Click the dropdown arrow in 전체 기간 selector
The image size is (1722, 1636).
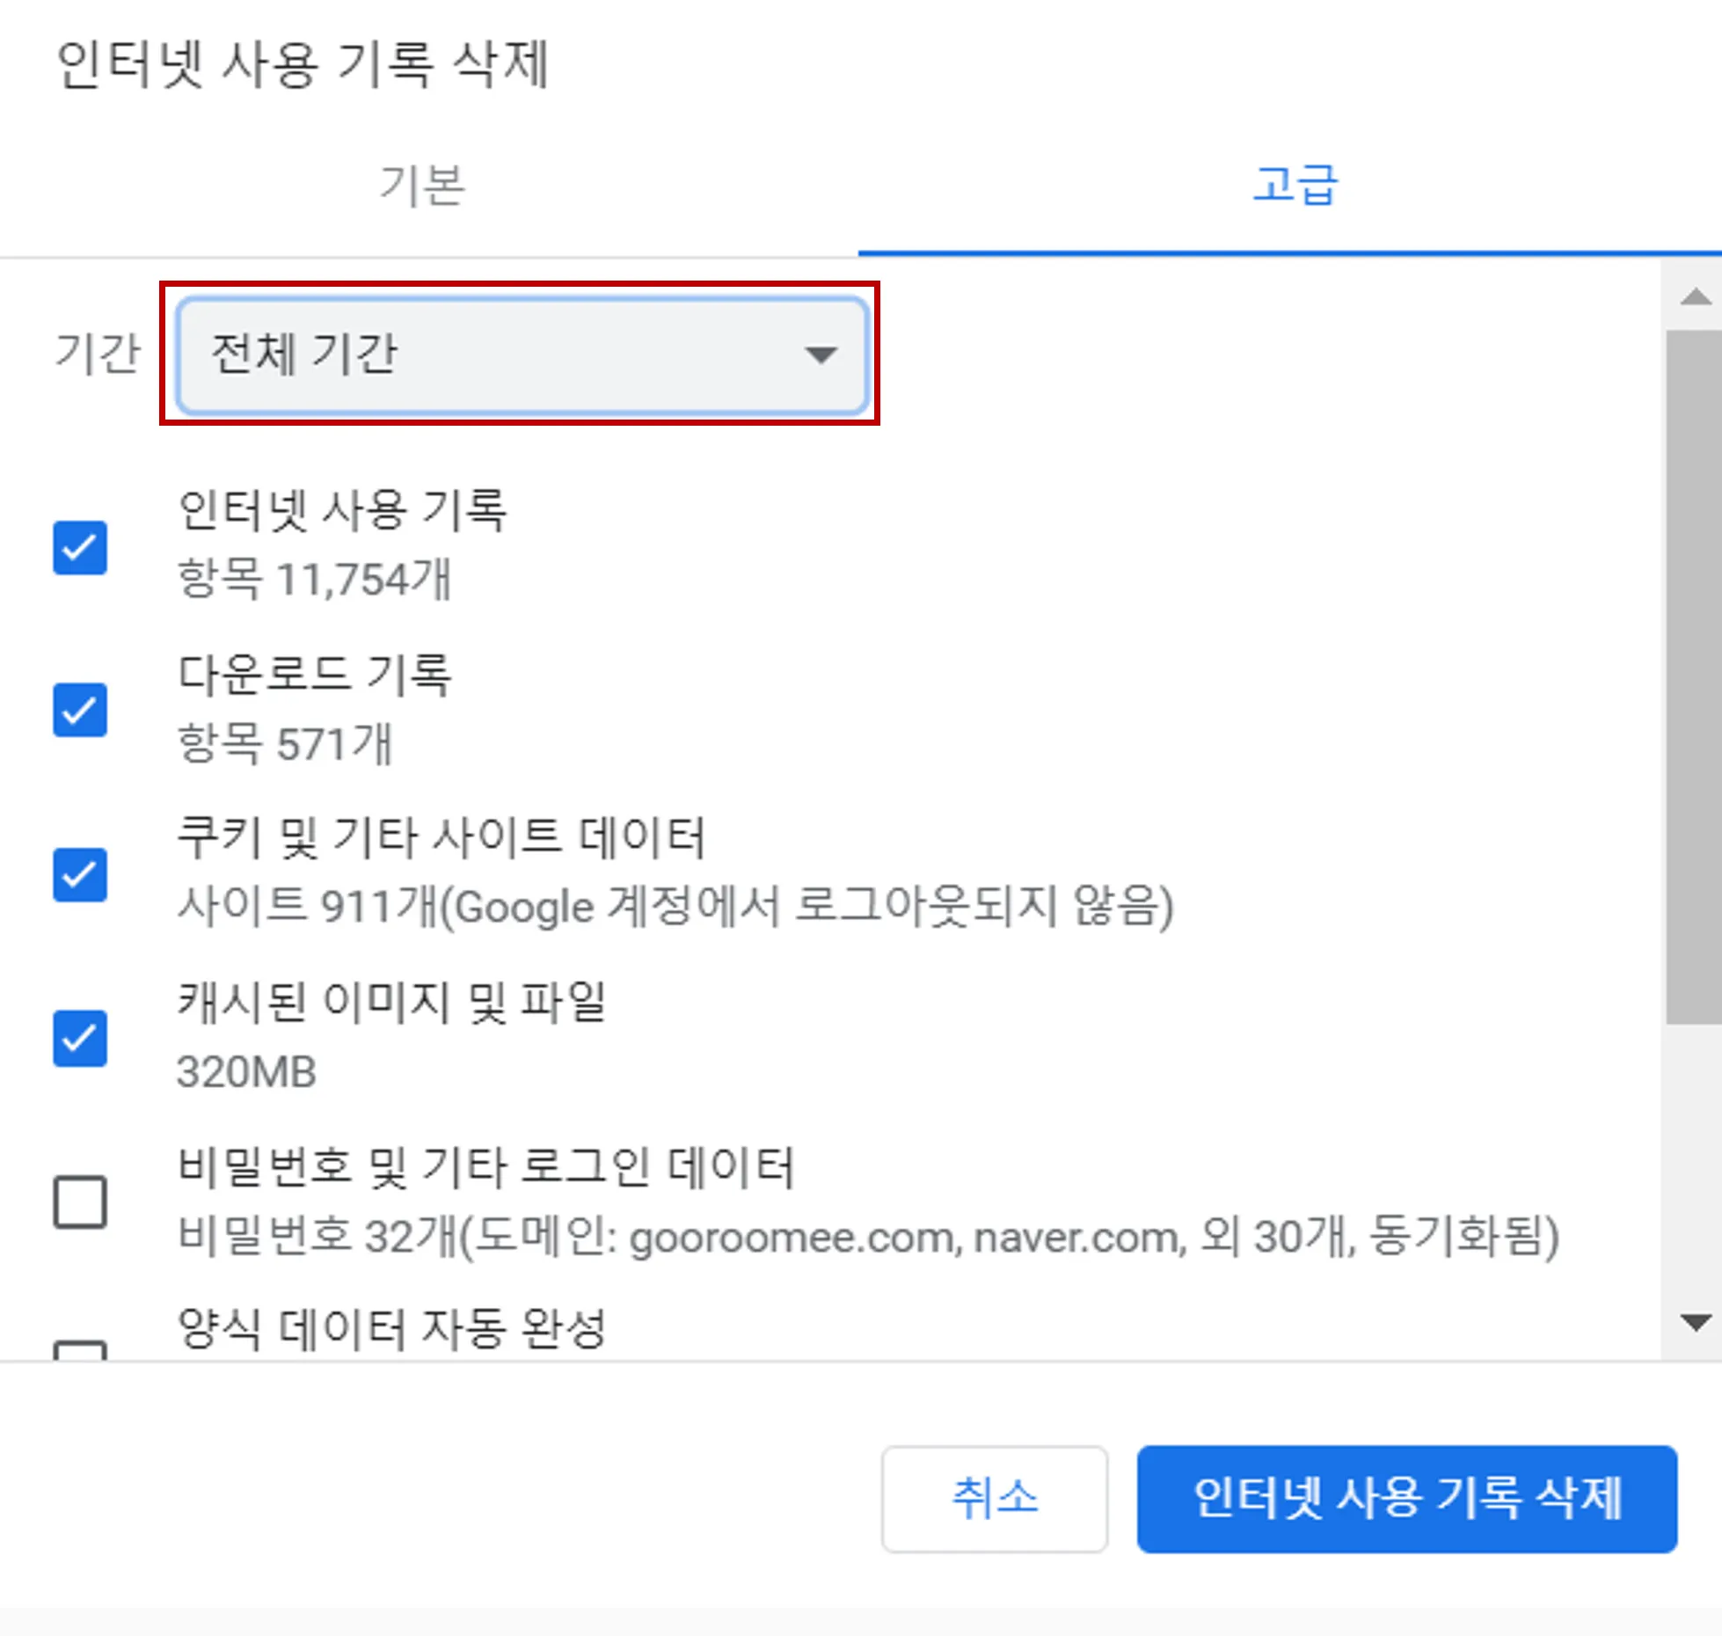(x=821, y=354)
